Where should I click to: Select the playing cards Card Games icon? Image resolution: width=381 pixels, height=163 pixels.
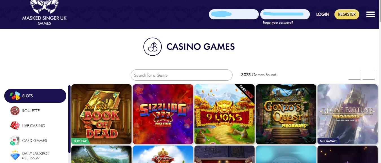pos(15,141)
